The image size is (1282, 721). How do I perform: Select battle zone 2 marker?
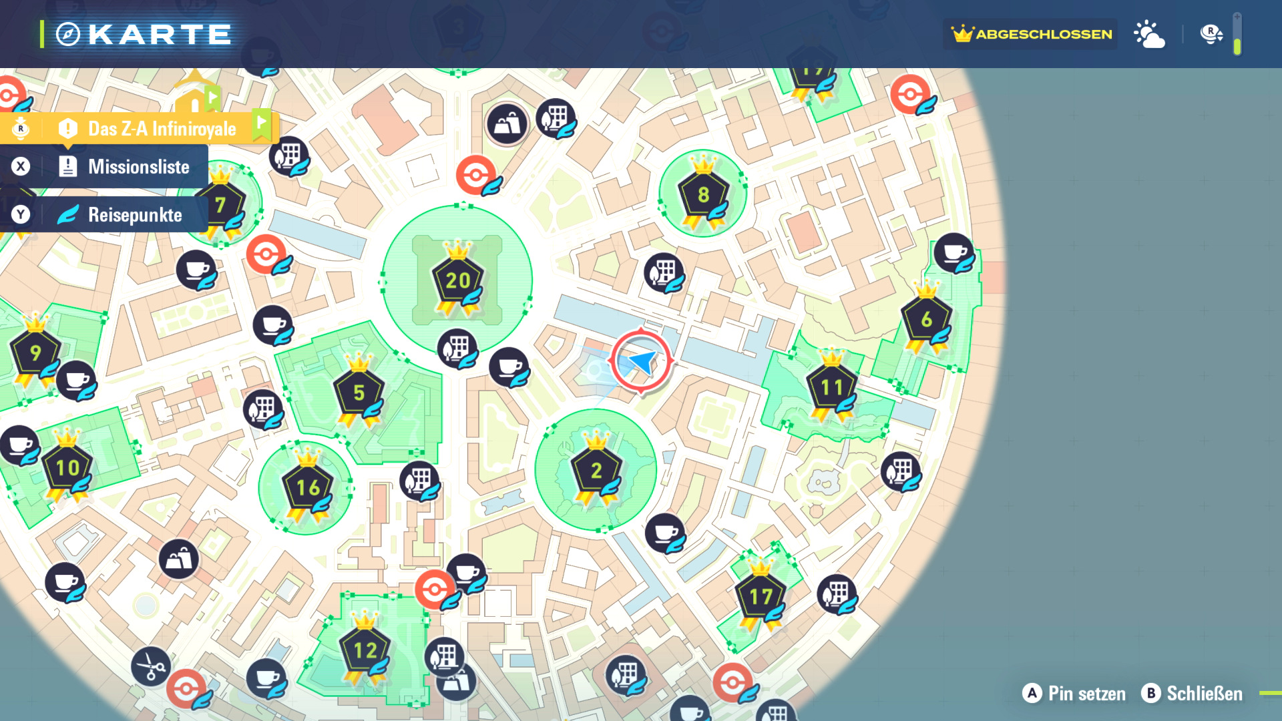pos(596,471)
